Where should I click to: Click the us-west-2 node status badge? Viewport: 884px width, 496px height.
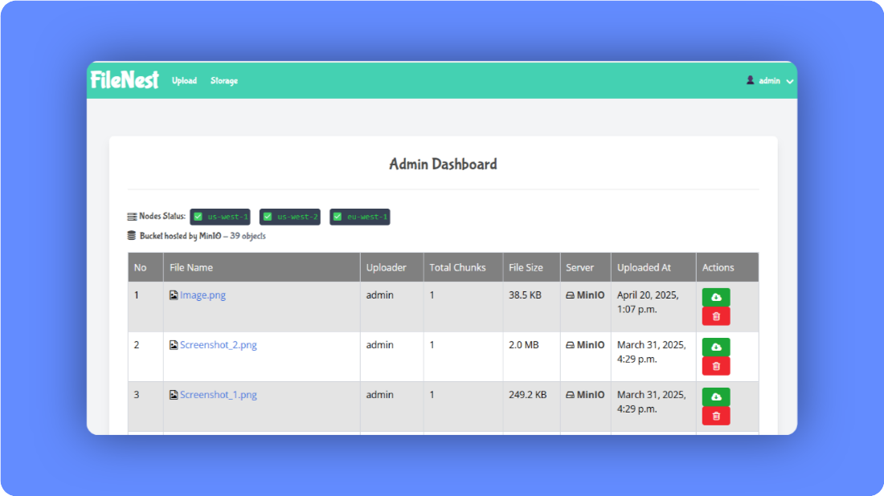point(290,217)
